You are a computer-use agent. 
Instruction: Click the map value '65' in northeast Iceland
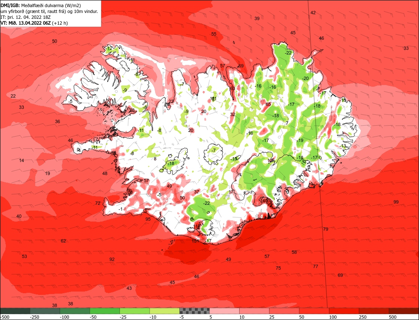tap(268, 104)
